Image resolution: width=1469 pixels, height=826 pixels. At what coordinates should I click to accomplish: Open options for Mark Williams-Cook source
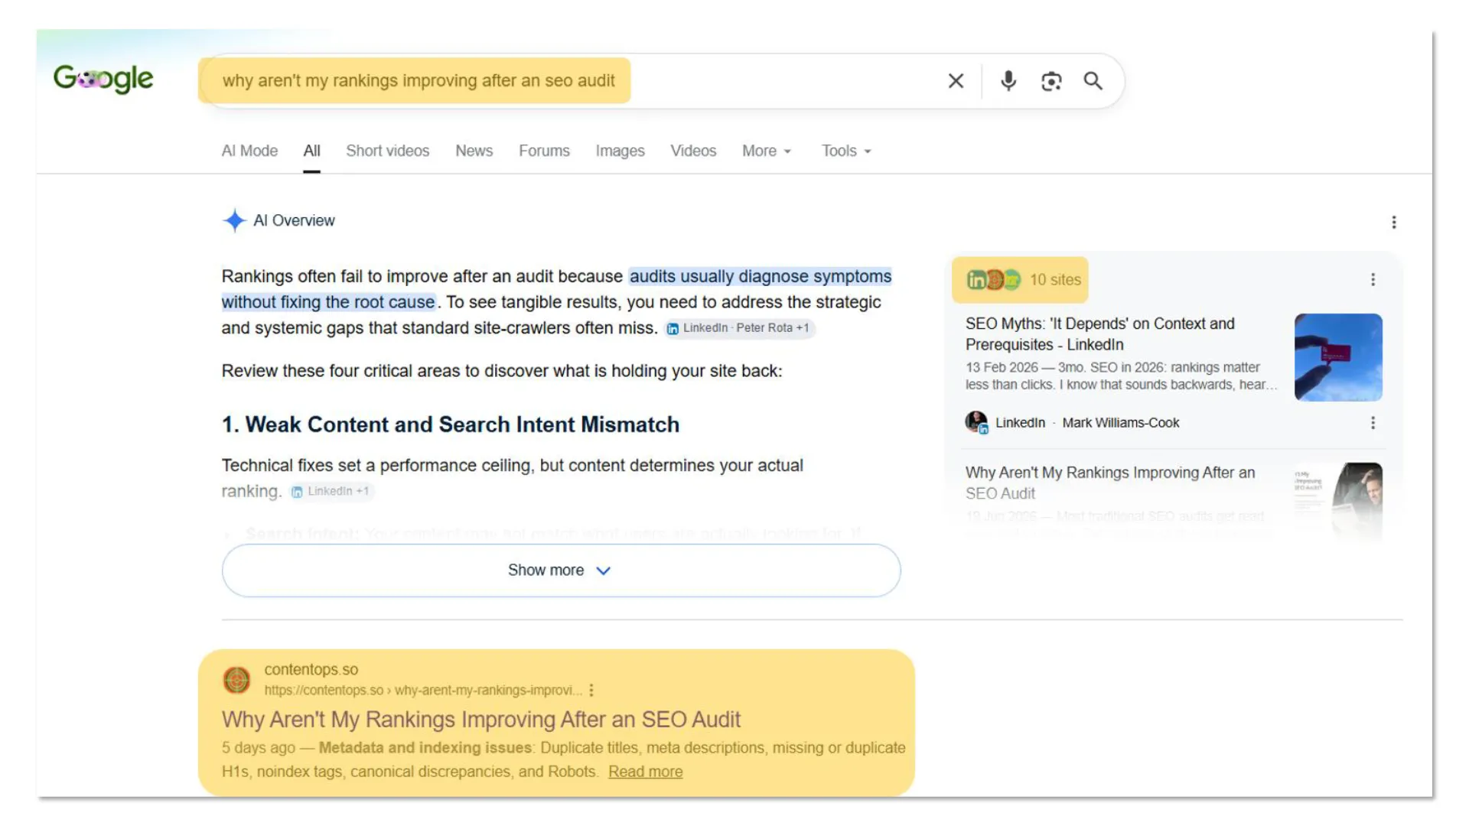[1373, 423]
